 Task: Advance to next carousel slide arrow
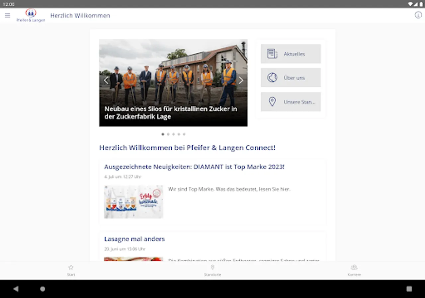pos(241,80)
